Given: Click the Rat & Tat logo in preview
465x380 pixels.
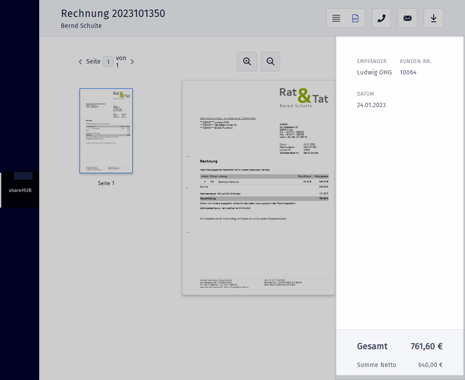Looking at the screenshot, I should 304,98.
